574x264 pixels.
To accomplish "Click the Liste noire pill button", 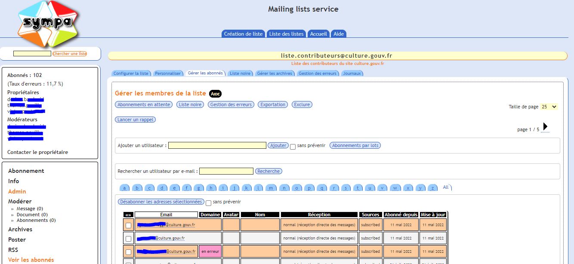I will point(190,104).
